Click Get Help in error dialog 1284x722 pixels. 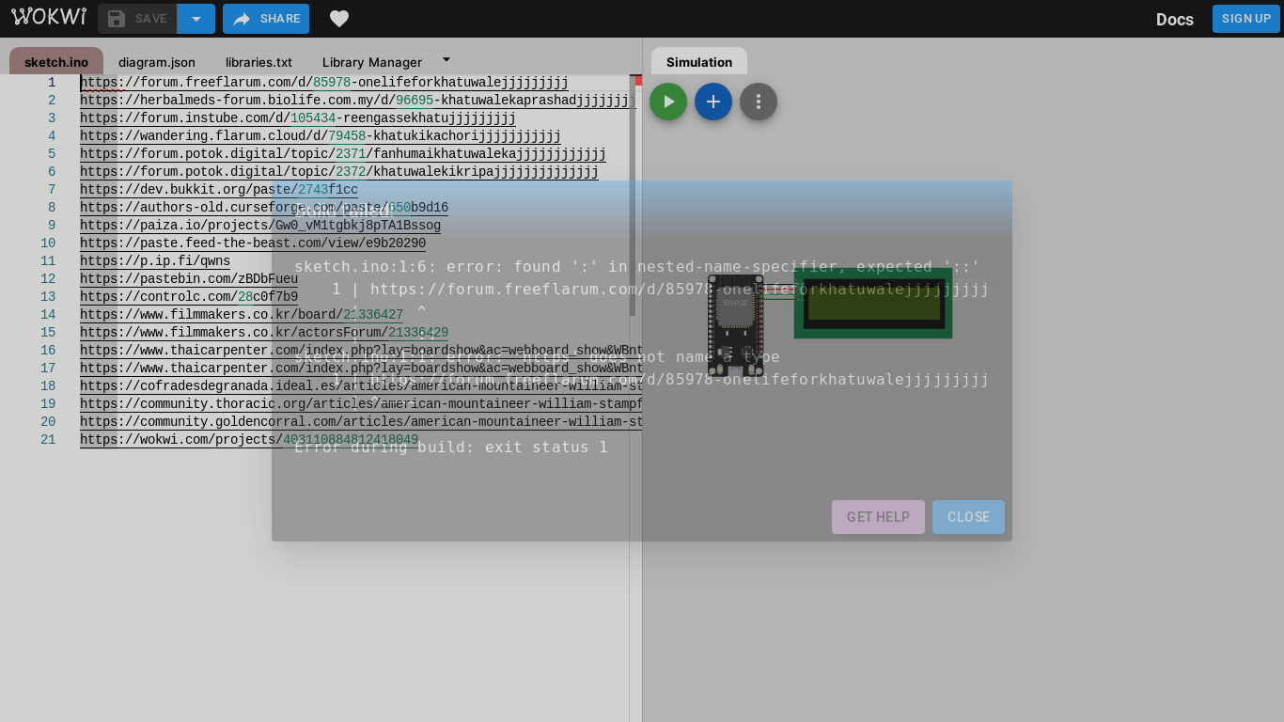878,517
